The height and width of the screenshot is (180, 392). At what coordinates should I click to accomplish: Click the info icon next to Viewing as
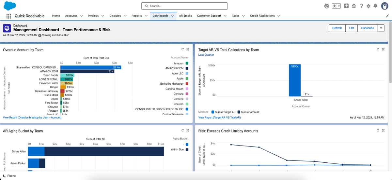(x=40, y=35)
